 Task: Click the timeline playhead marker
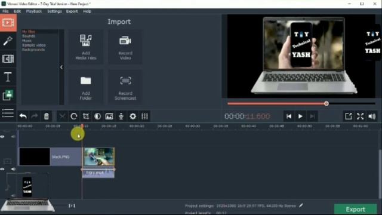pos(82,126)
